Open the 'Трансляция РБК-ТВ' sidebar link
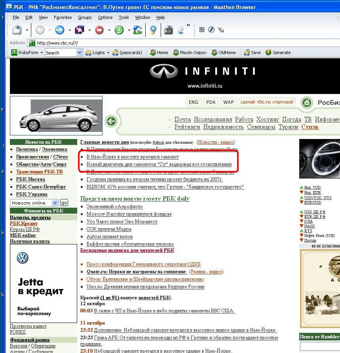 click(x=40, y=172)
